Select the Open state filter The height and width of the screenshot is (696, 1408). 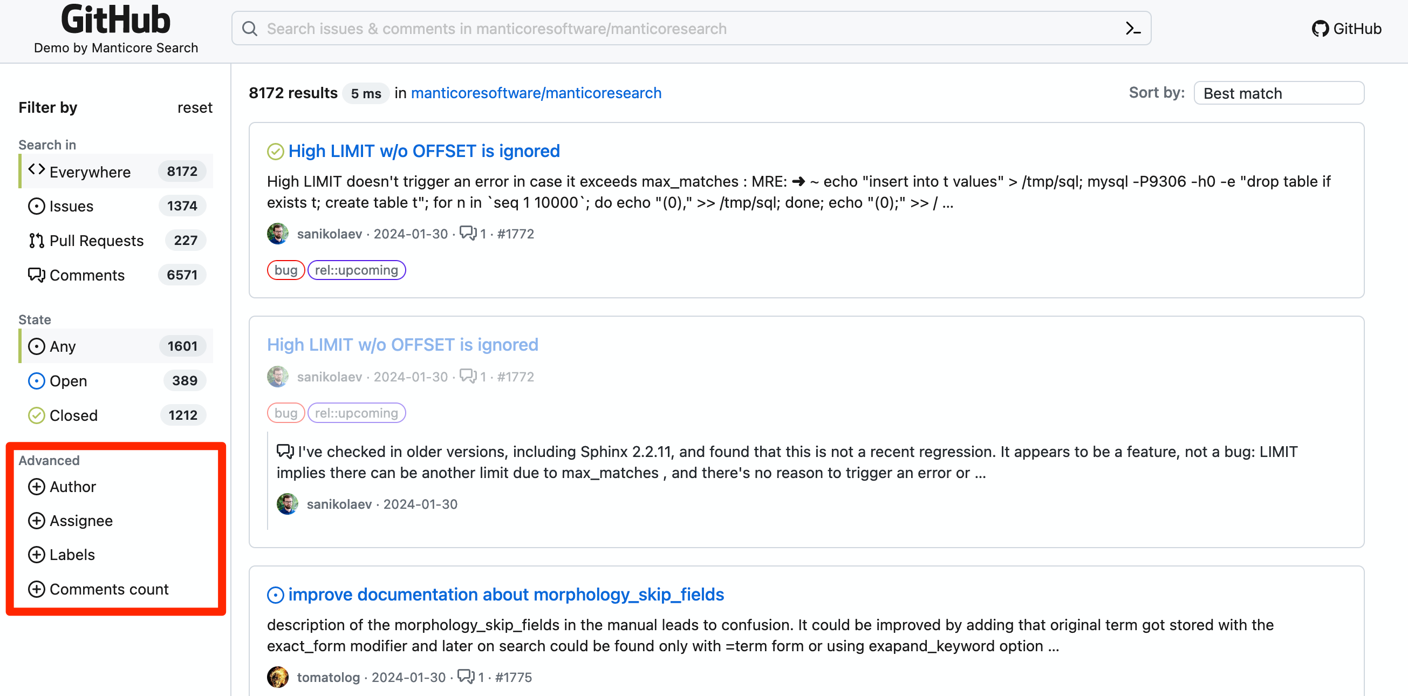coord(116,380)
